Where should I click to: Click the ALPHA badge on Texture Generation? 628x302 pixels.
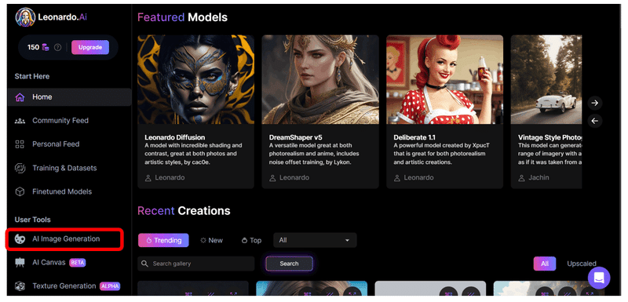(x=110, y=286)
